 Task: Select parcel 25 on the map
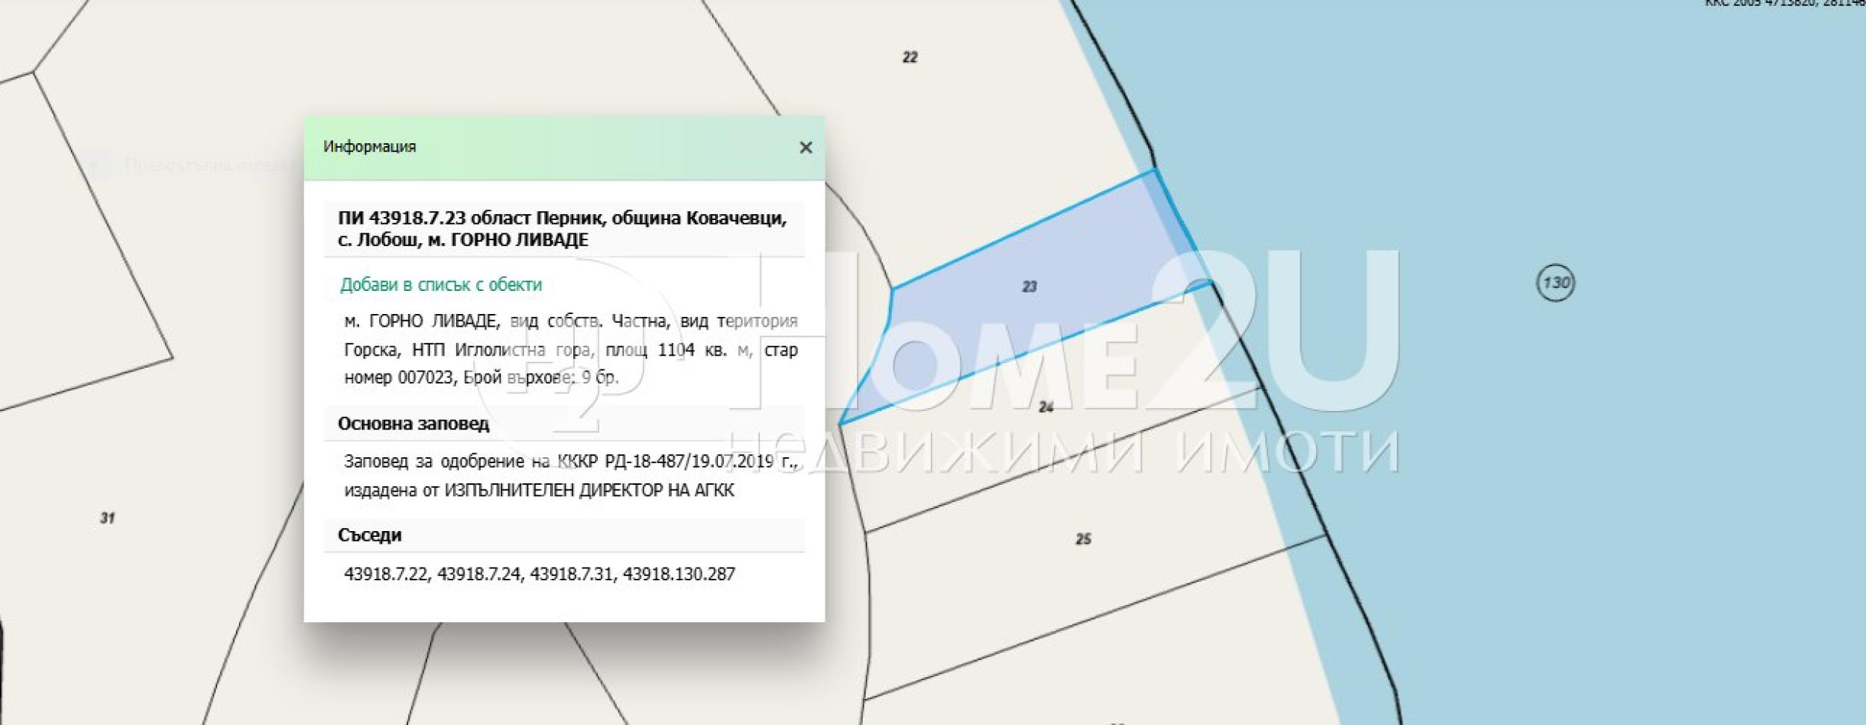point(1083,539)
